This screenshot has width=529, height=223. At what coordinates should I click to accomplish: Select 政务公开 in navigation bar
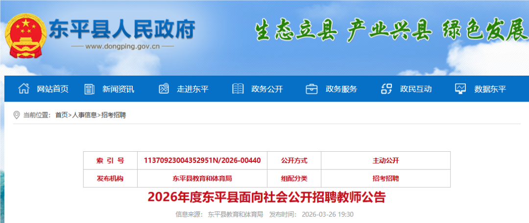coord(267,89)
